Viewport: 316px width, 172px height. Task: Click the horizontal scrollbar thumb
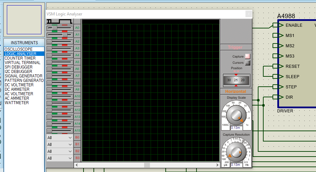(x=147, y=165)
